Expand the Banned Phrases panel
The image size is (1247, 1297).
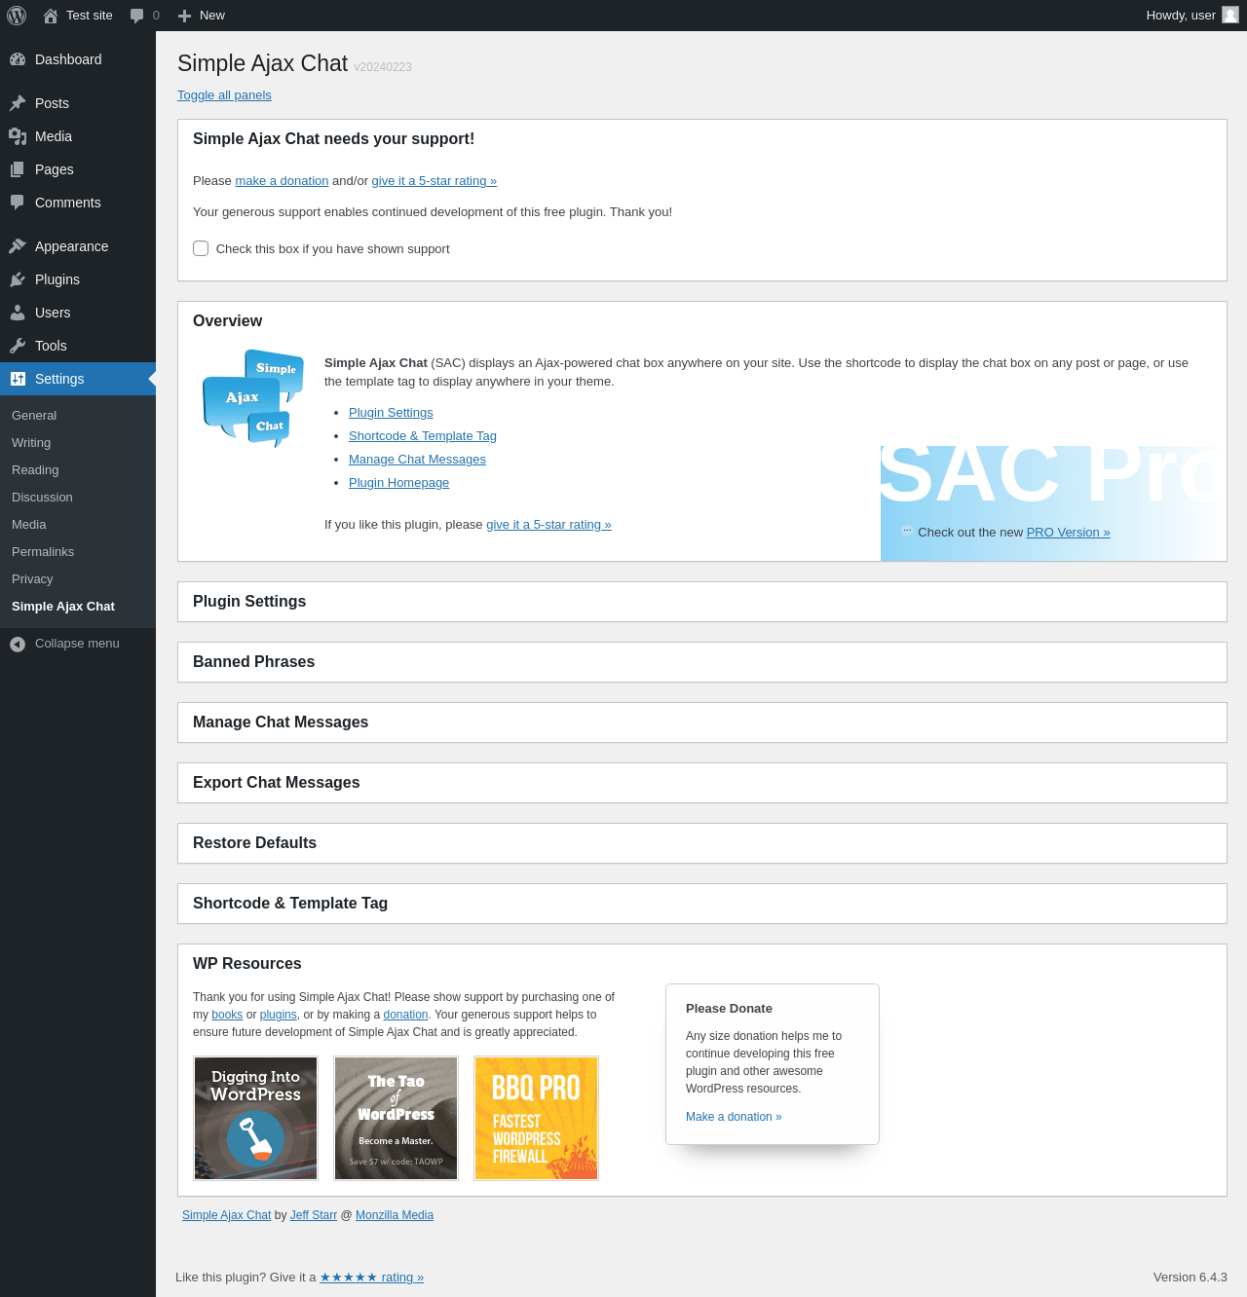[701, 662]
